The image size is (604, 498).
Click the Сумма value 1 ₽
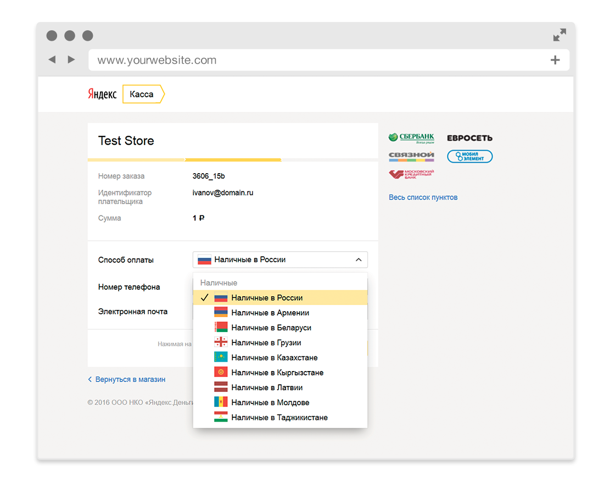click(198, 218)
